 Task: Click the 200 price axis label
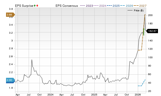coord(150,15)
